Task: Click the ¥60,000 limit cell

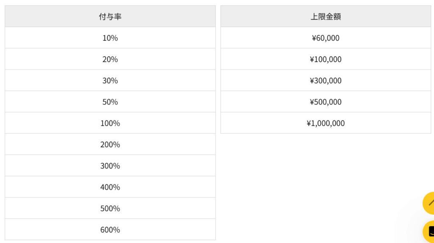Action: tap(325, 38)
